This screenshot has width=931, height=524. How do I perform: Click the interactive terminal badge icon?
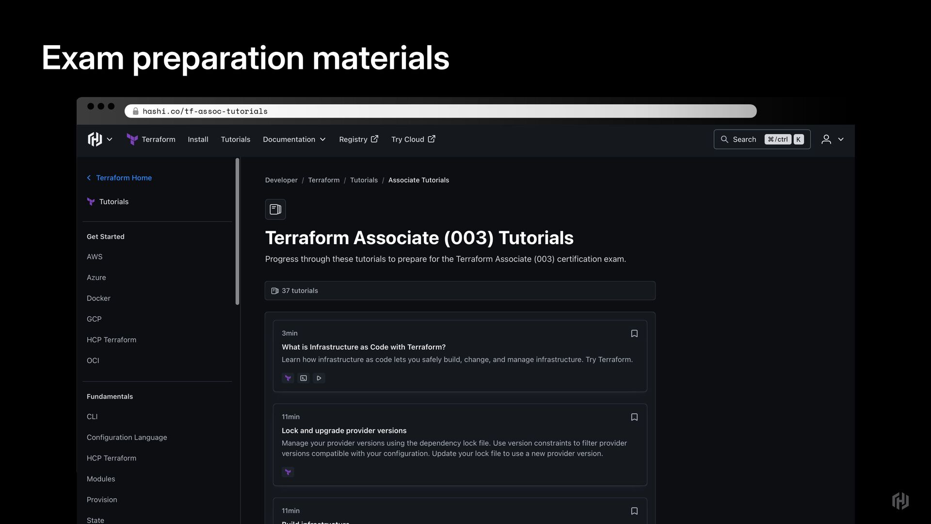click(304, 378)
